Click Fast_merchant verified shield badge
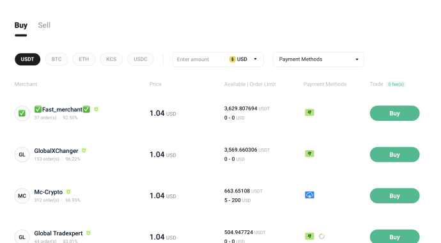441x243 pixels. pos(96,109)
